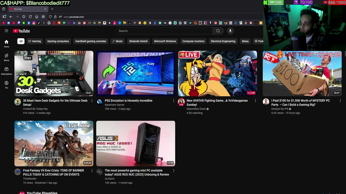This screenshot has width=346, height=194.
Task: Open options for Final Fantasy VII Ever Crisis video
Action: pos(92,171)
